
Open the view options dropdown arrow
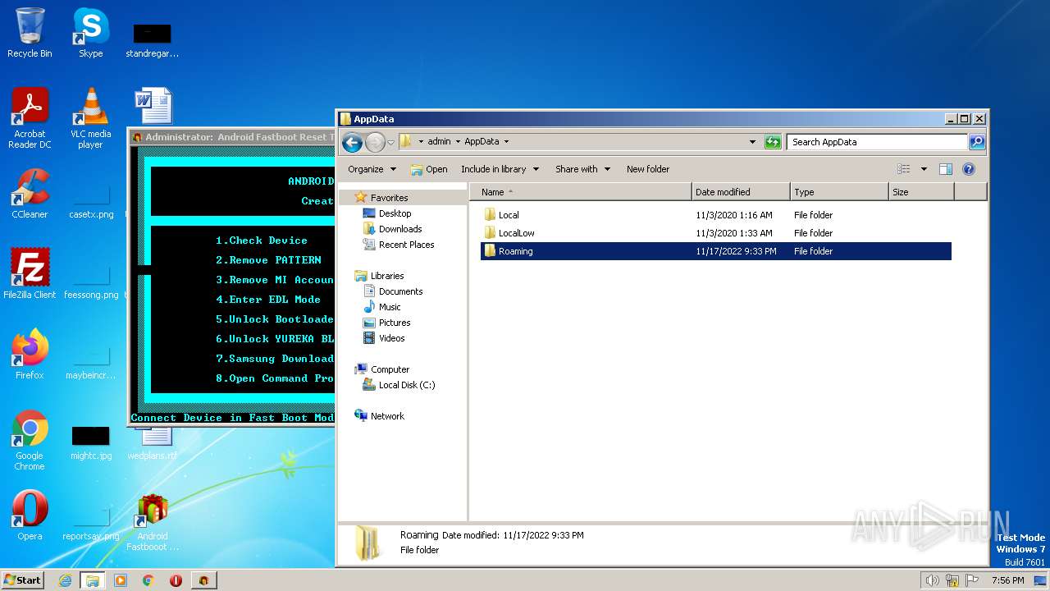[924, 169]
